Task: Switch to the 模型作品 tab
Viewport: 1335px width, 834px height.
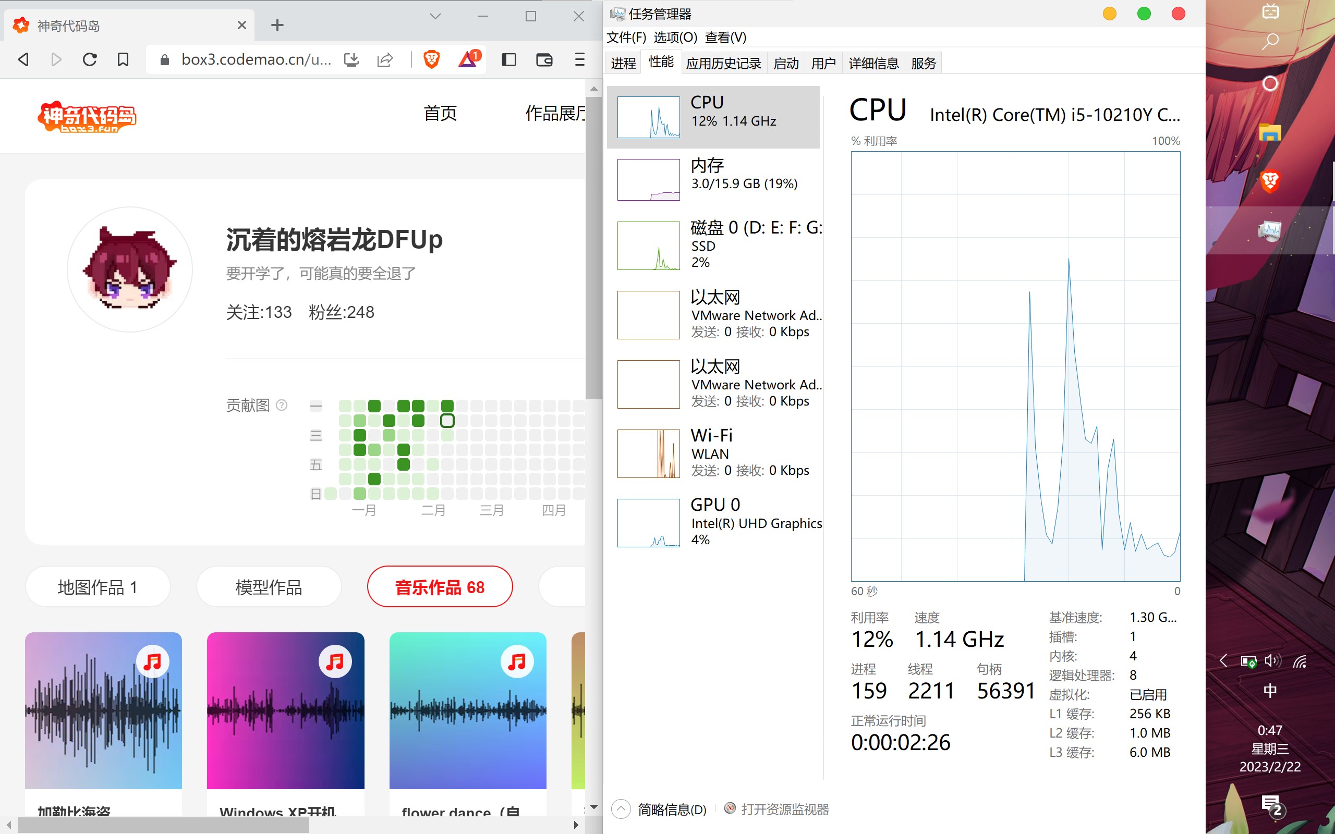Action: [269, 587]
